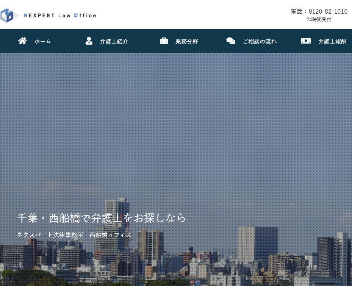The width and height of the screenshot is (352, 286).
Task: Open the ご相談の流れ page
Action: pos(260,41)
